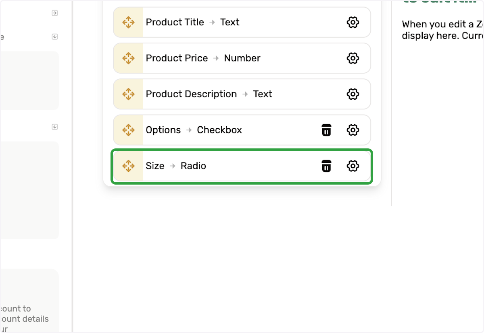Click the 'Product Price' label

coord(177,58)
